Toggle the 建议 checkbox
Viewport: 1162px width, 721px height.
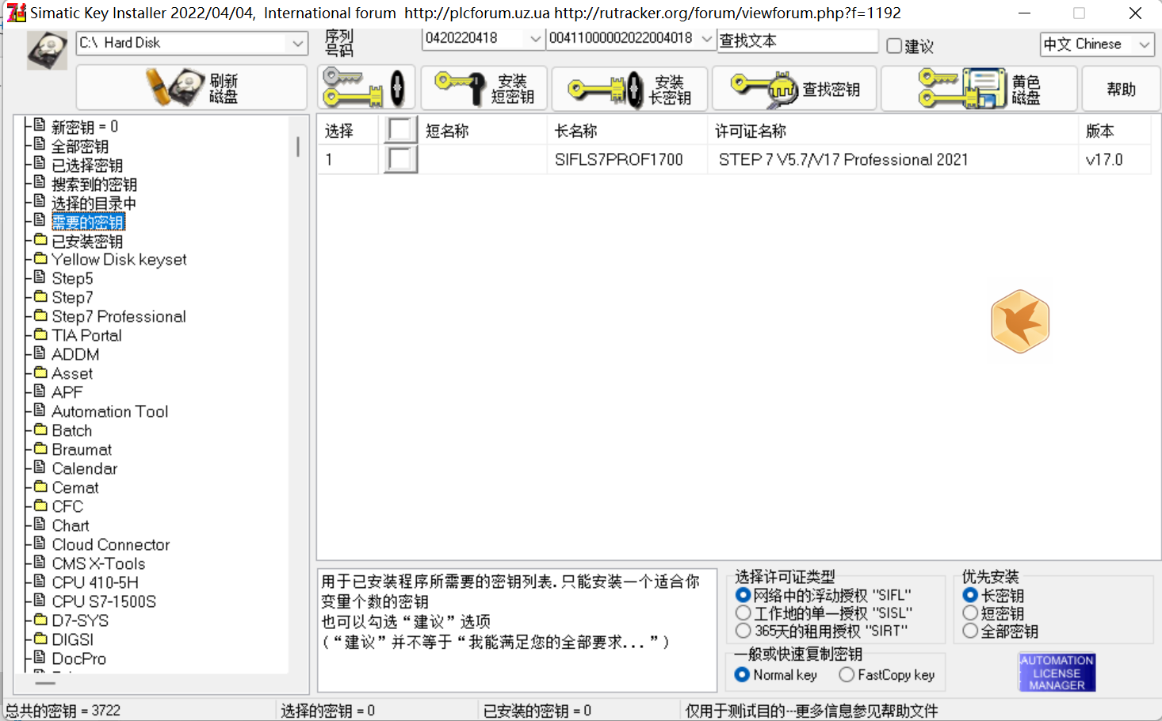894,46
